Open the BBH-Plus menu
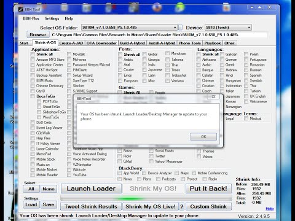The height and width of the screenshot is (221, 295). [x=31, y=18]
